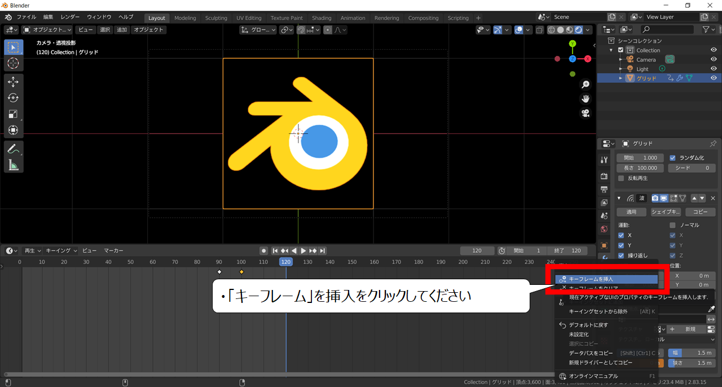Open the Render properties tab
722x387 pixels.
[604, 175]
